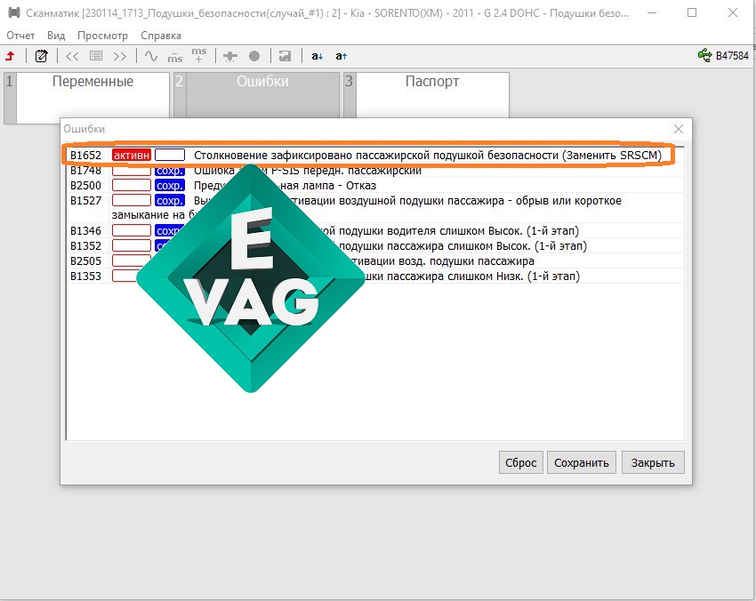Open the Справка menu
Image resolution: width=756 pixels, height=601 pixels.
click(161, 36)
